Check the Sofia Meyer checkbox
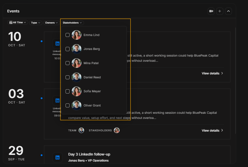 point(67,91)
